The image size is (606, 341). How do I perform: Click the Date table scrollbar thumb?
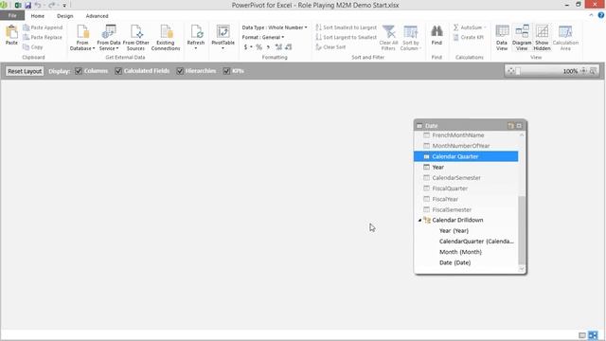point(522,230)
